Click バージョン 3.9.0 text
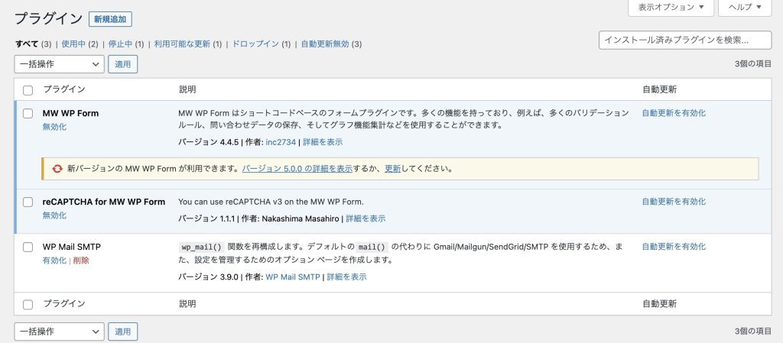783x343 pixels. (208, 277)
